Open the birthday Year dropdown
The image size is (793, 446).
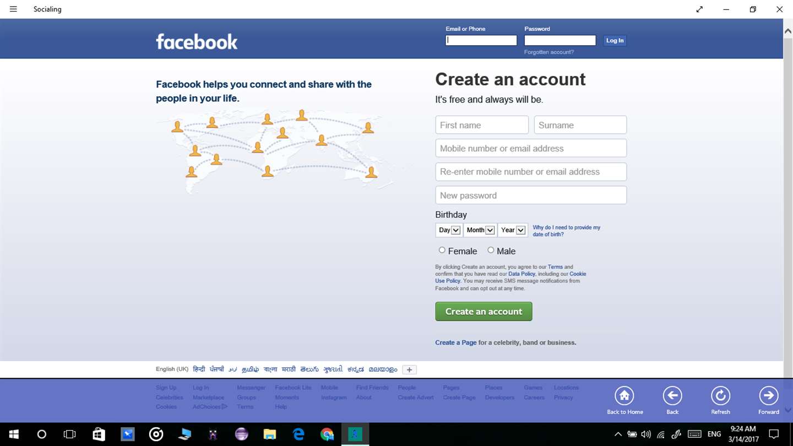(x=513, y=230)
